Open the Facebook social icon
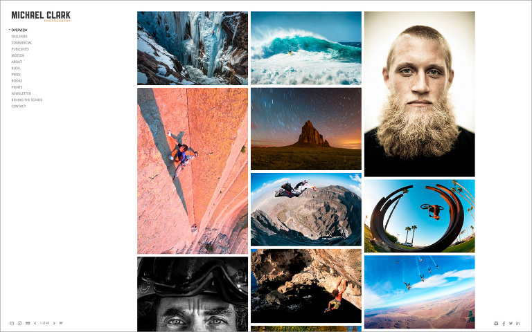The width and height of the screenshot is (532, 332). (x=504, y=324)
